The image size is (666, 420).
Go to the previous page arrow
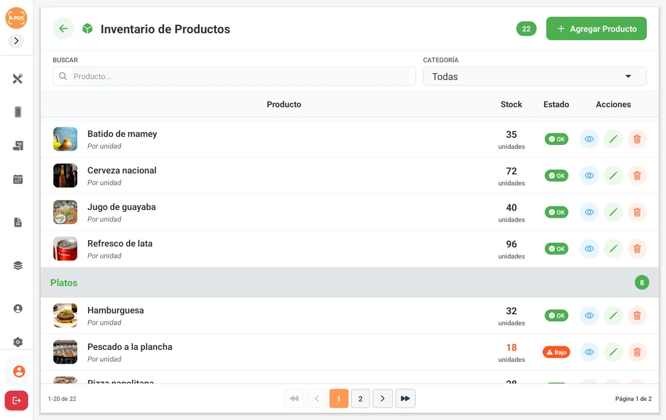317,399
